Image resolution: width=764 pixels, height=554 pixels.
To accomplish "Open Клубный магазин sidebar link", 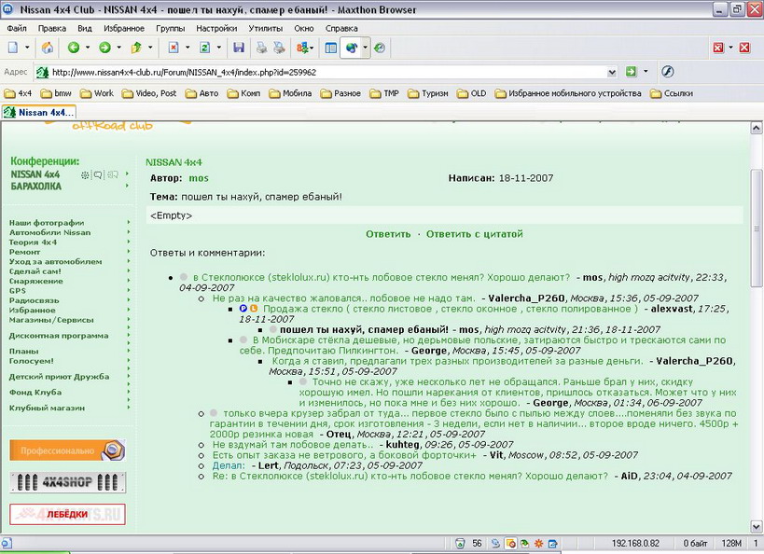I will coord(47,408).
